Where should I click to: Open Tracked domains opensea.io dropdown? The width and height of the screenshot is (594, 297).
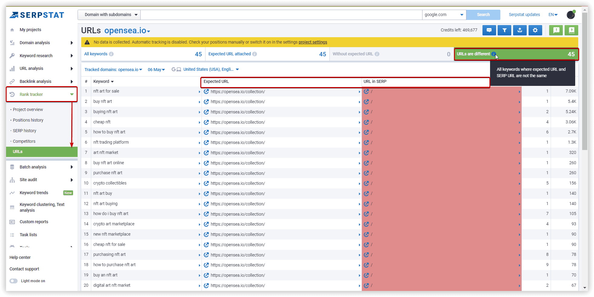click(113, 70)
